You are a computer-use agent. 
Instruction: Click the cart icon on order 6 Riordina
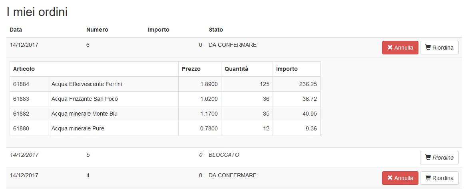tap(428, 48)
